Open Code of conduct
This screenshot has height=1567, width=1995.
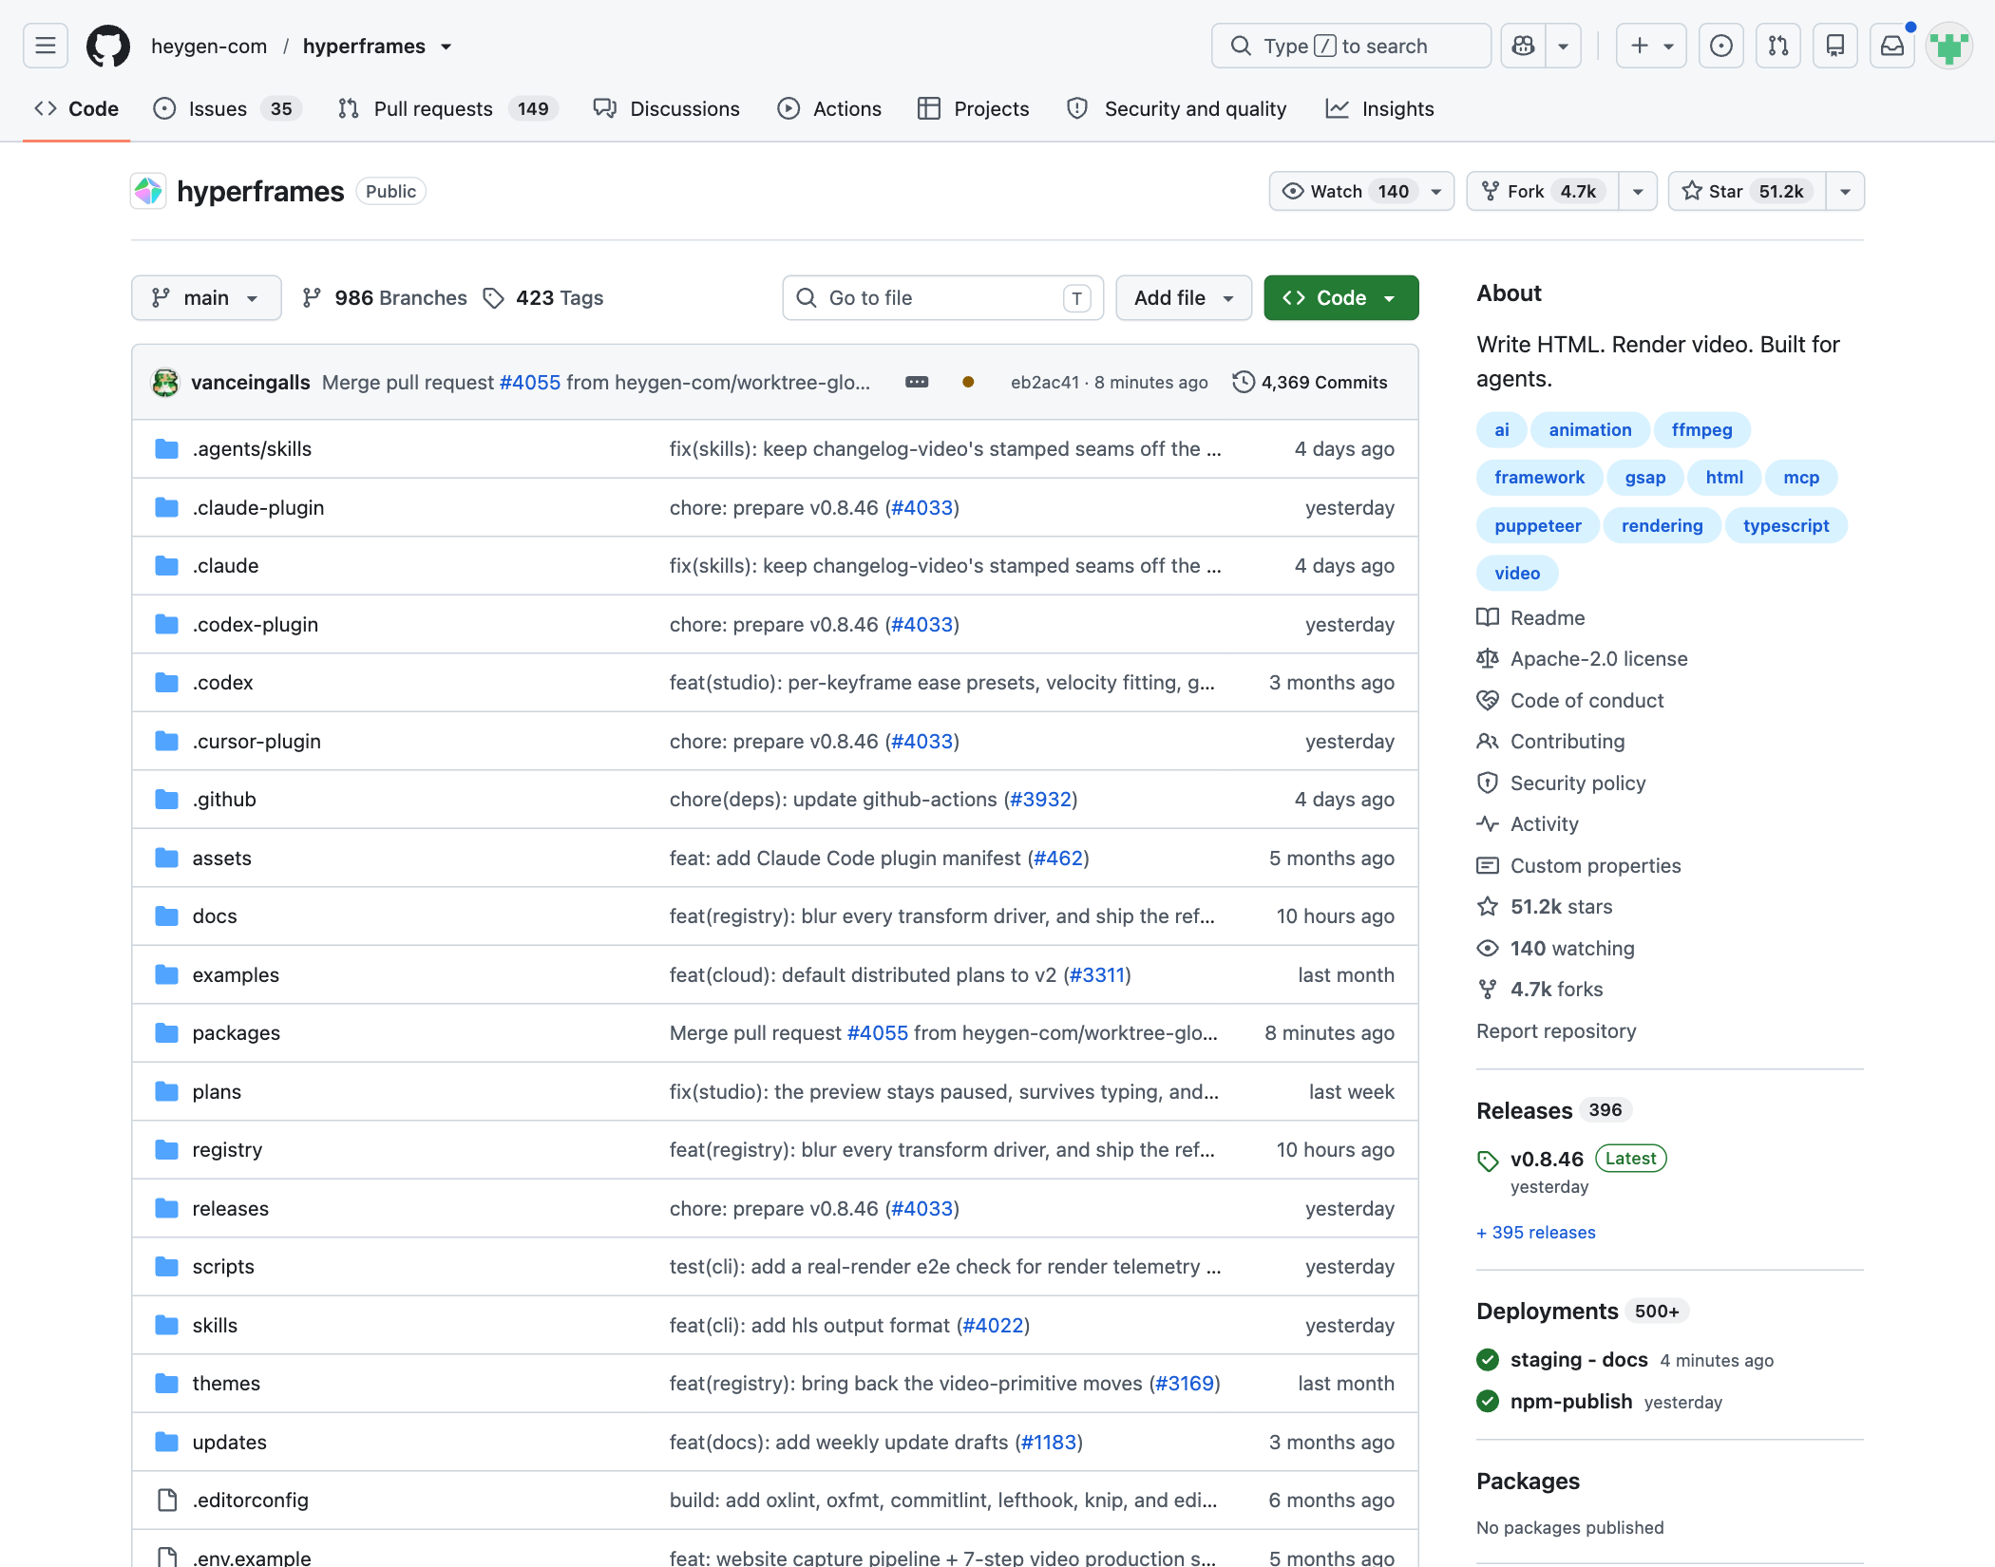pos(1570,701)
